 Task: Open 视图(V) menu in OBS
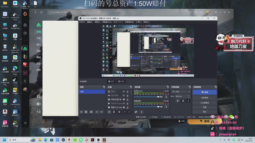click(x=97, y=22)
